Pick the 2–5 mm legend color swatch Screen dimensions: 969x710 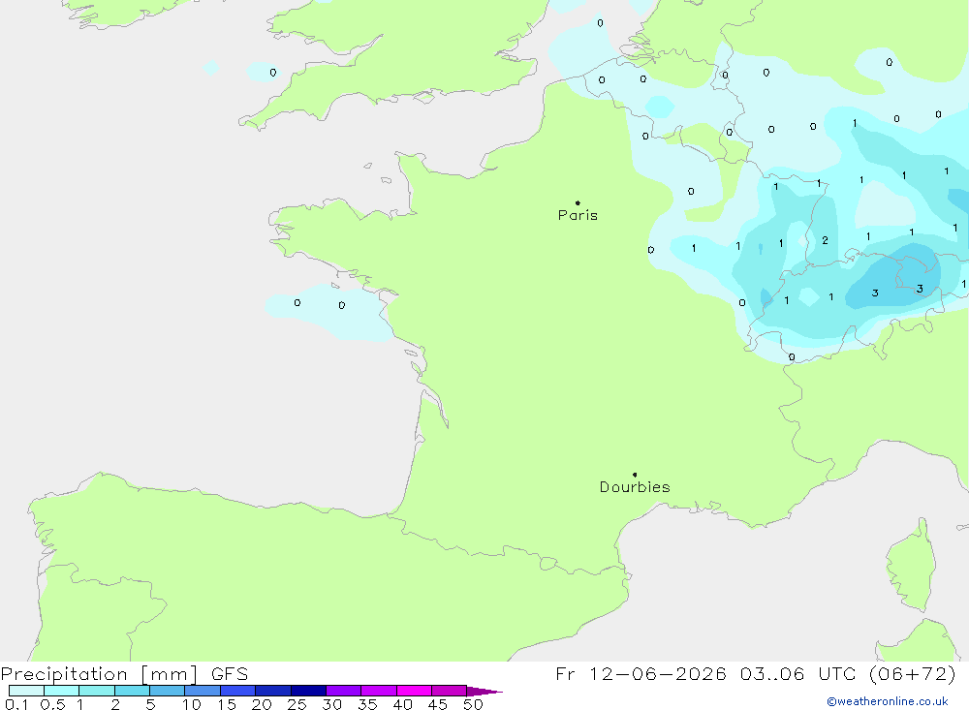coord(132,691)
